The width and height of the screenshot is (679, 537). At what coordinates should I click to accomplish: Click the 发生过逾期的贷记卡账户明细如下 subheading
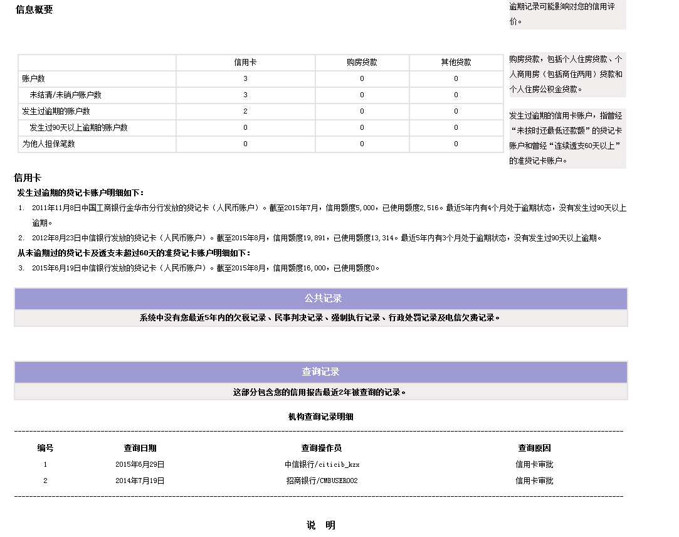click(x=80, y=193)
